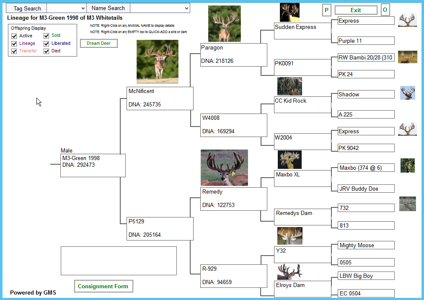The height and width of the screenshot is (300, 424).
Task: Click the Maxbo XL thumbnail image
Action: coord(290,160)
